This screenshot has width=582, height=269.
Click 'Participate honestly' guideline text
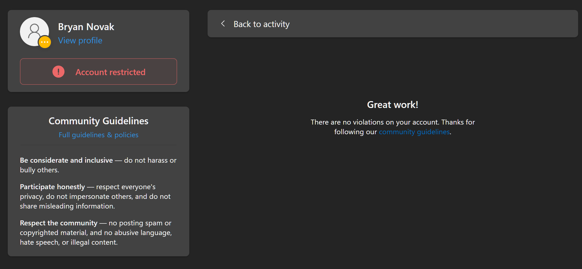pos(52,187)
